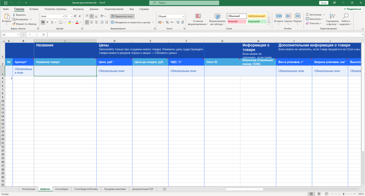365x196 pixels.
Task: Switch to Page Break Preview in status bar
Action: [x=326, y=194]
